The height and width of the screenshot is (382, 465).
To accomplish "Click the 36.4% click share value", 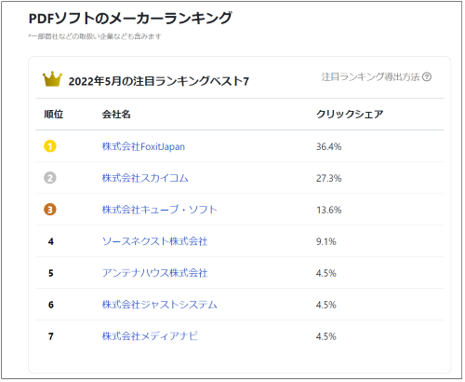I will pos(328,146).
